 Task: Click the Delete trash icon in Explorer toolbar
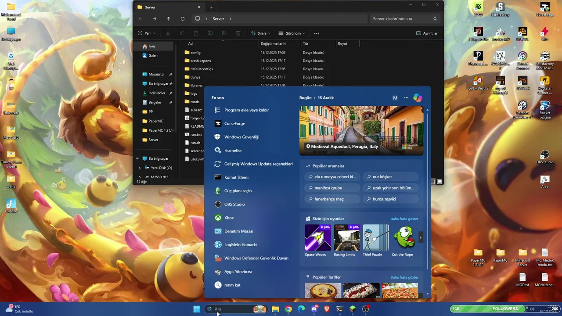point(238,33)
